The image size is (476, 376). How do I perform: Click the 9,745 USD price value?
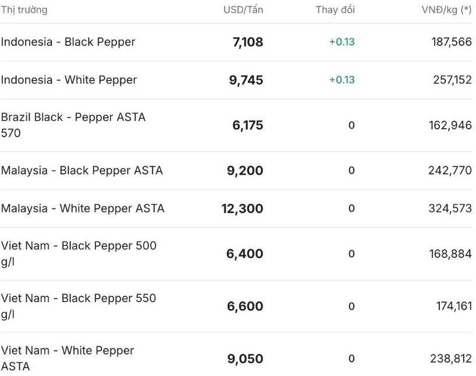[246, 80]
